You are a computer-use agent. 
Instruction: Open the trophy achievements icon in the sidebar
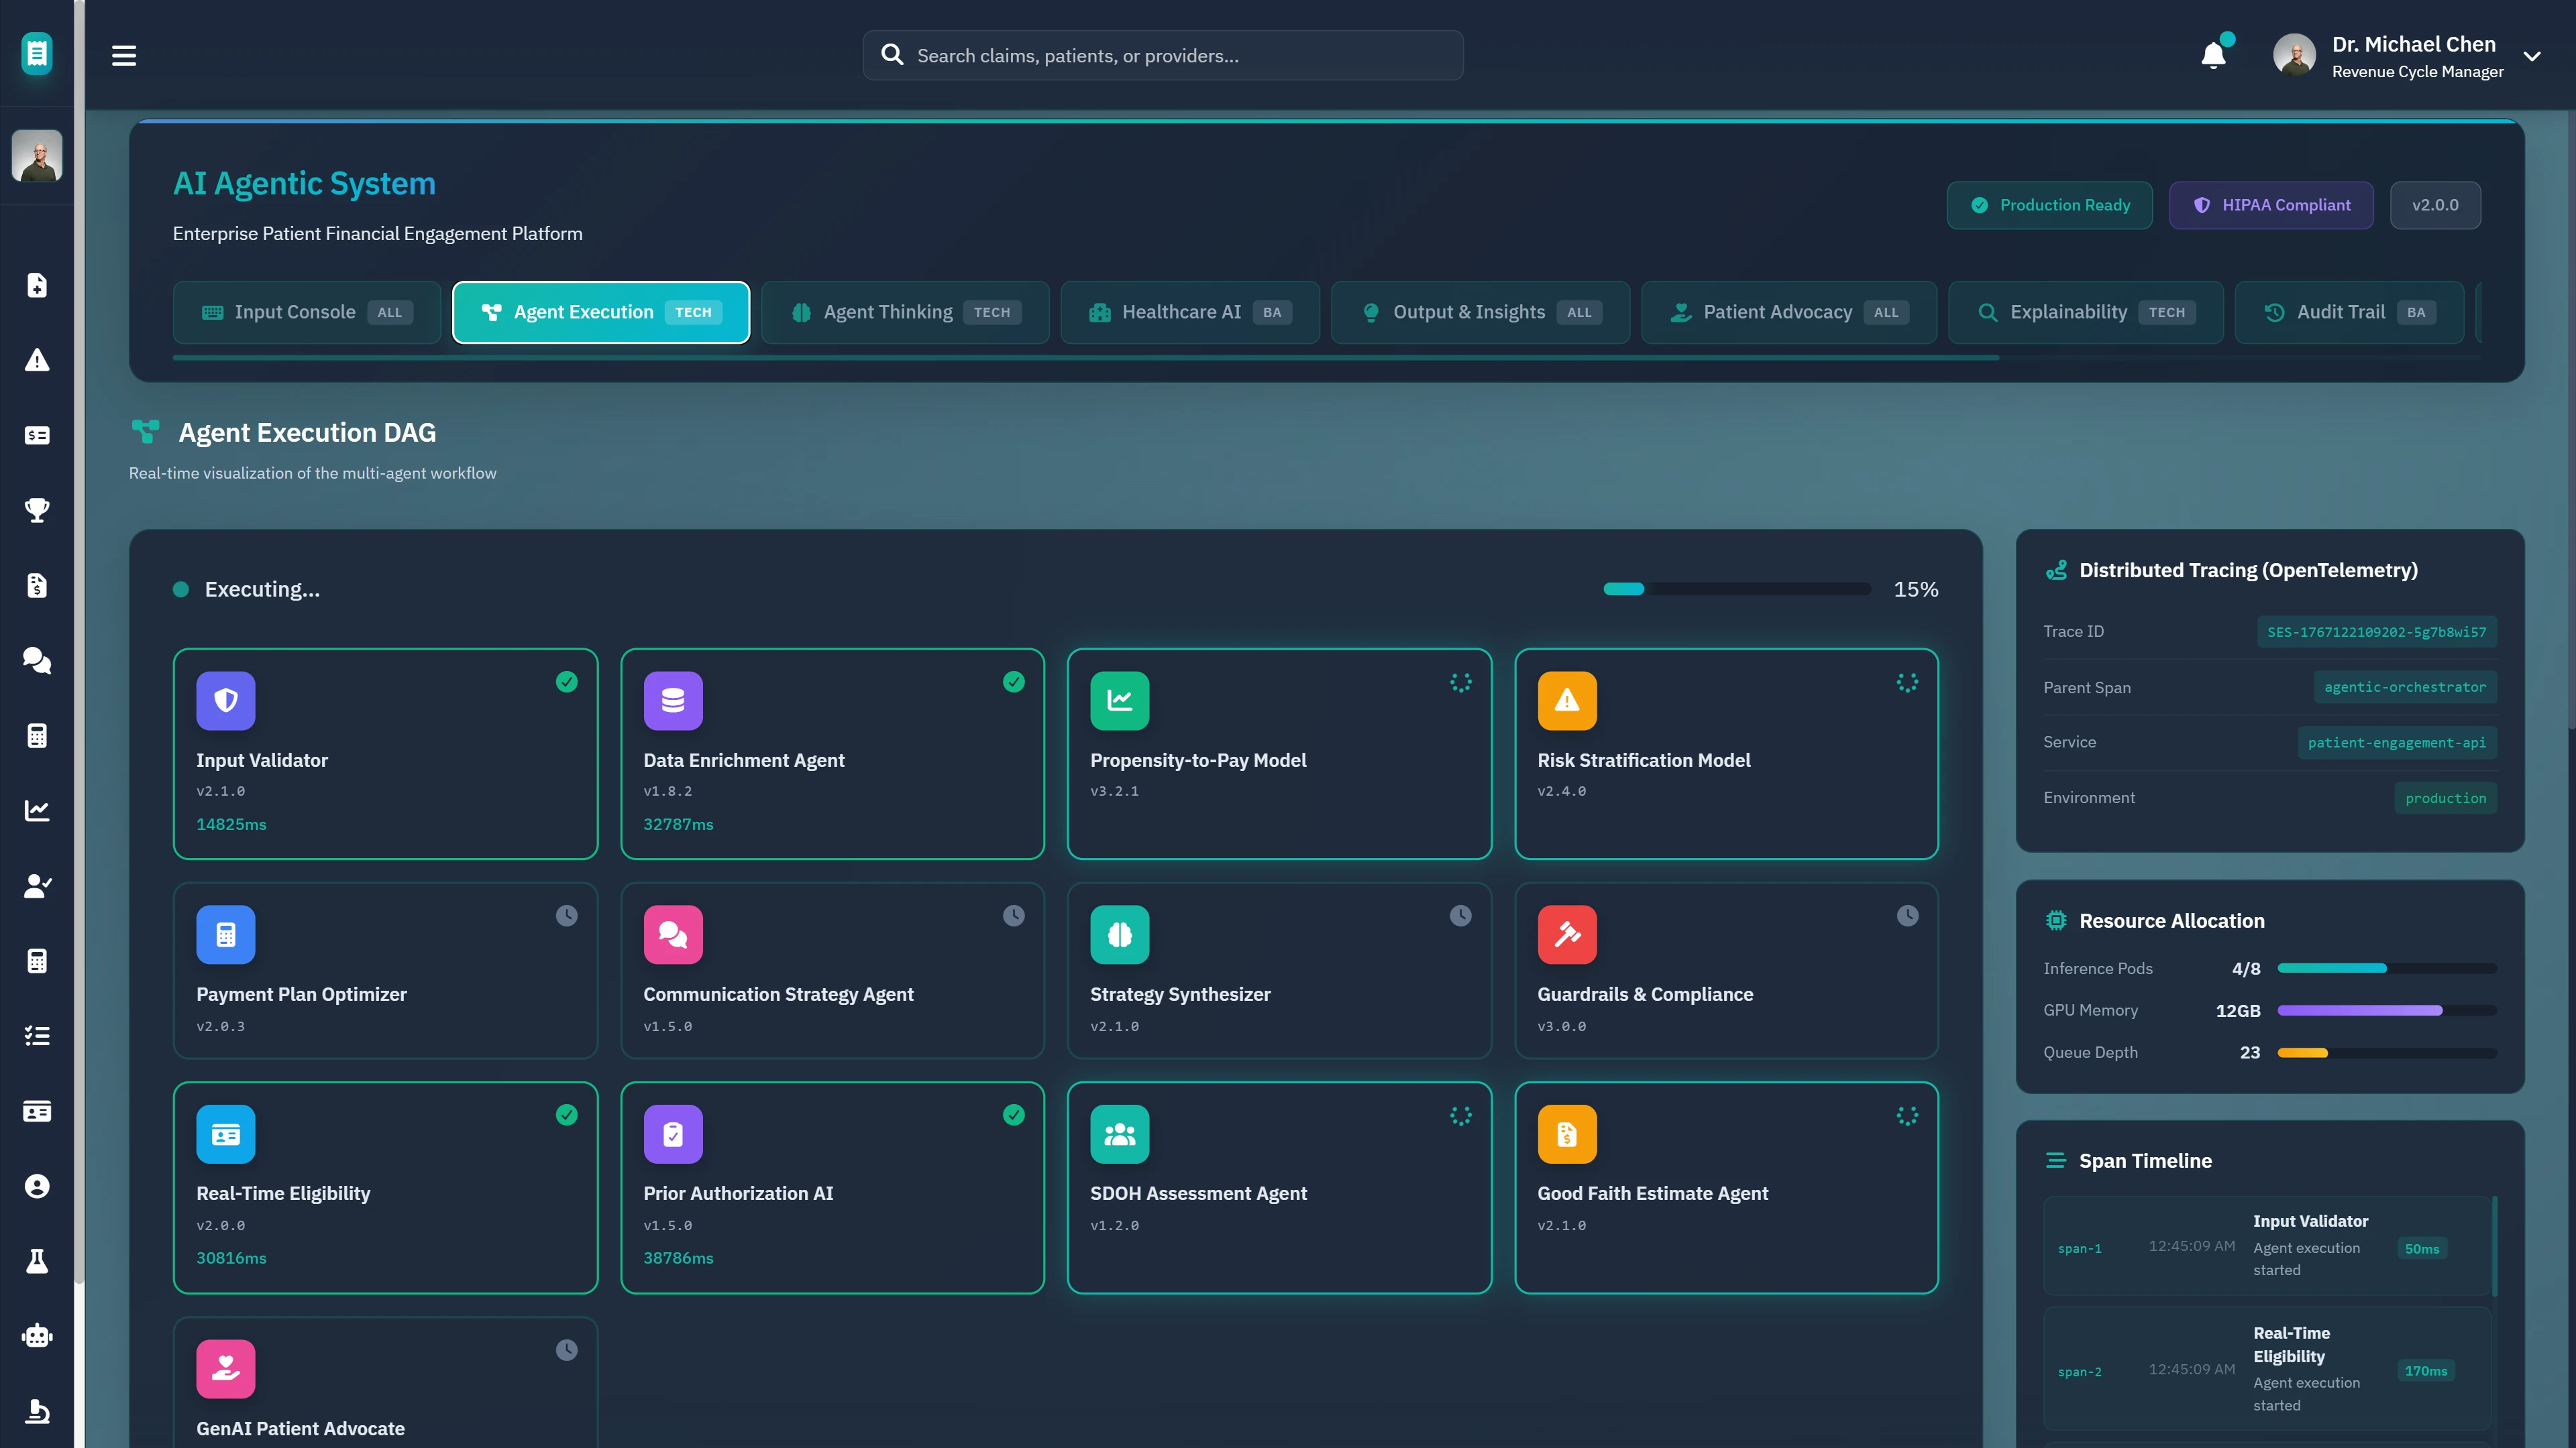click(37, 511)
